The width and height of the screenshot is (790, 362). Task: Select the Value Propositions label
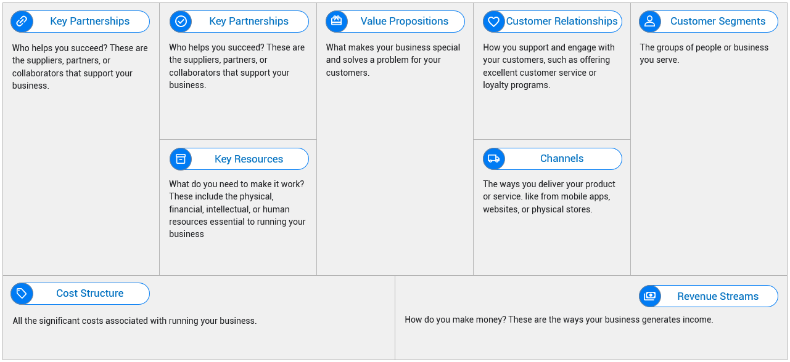click(405, 22)
